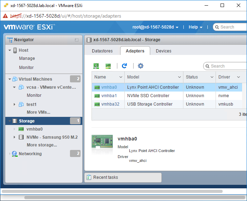
Task: Expand the Networking tree node
Action: (x=10, y=154)
